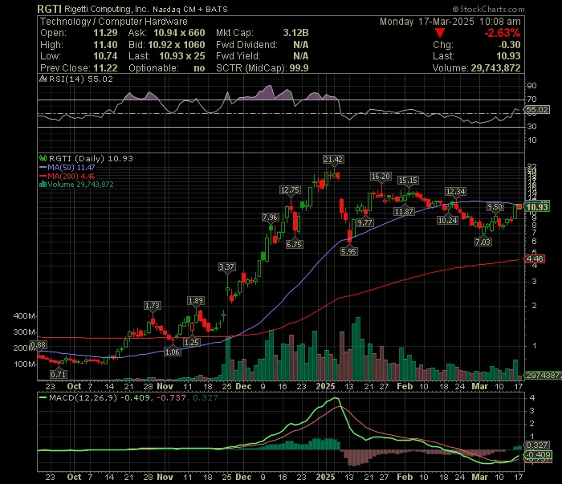The height and width of the screenshot is (484, 562).
Task: Click the 9.77 price label
Action: coord(364,222)
